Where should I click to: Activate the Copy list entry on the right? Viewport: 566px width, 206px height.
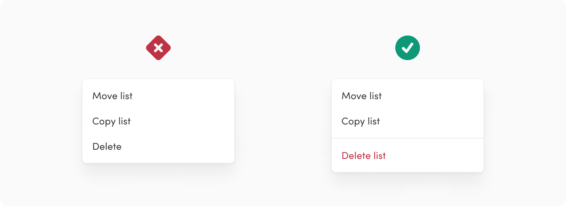click(x=361, y=121)
